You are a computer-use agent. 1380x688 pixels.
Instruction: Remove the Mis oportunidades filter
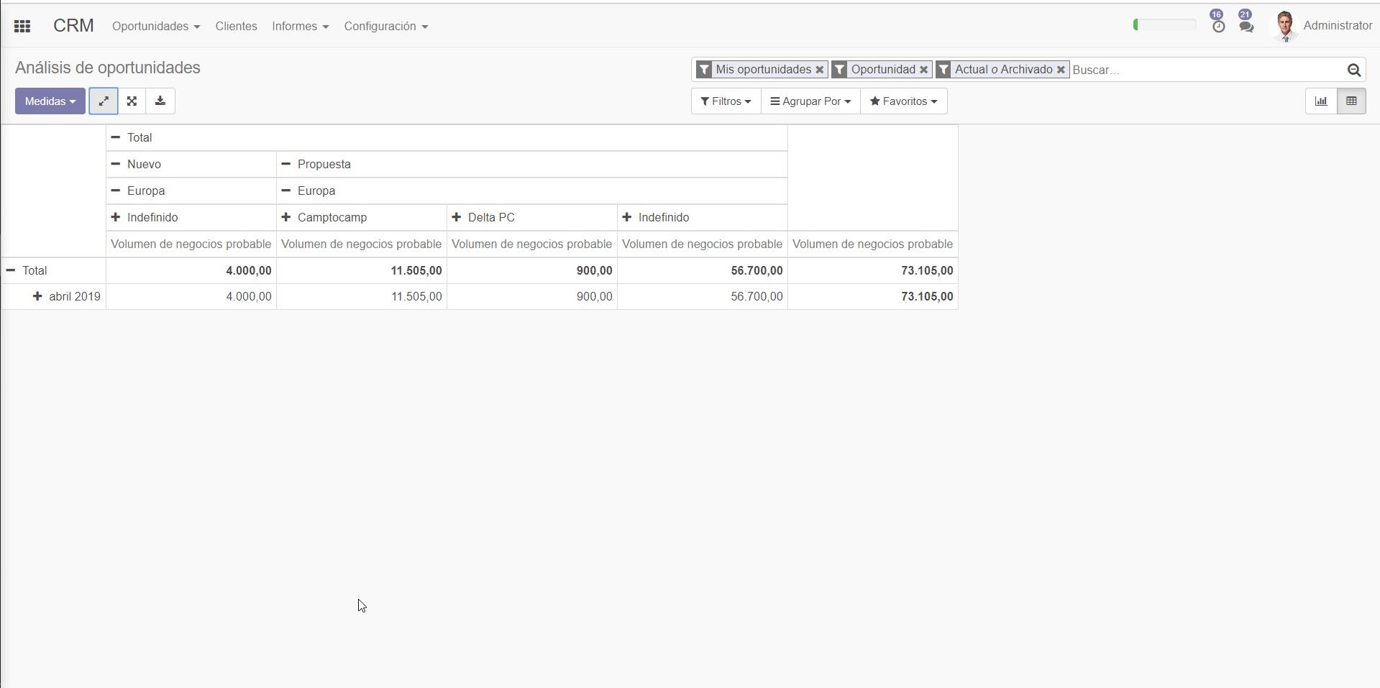tap(819, 70)
